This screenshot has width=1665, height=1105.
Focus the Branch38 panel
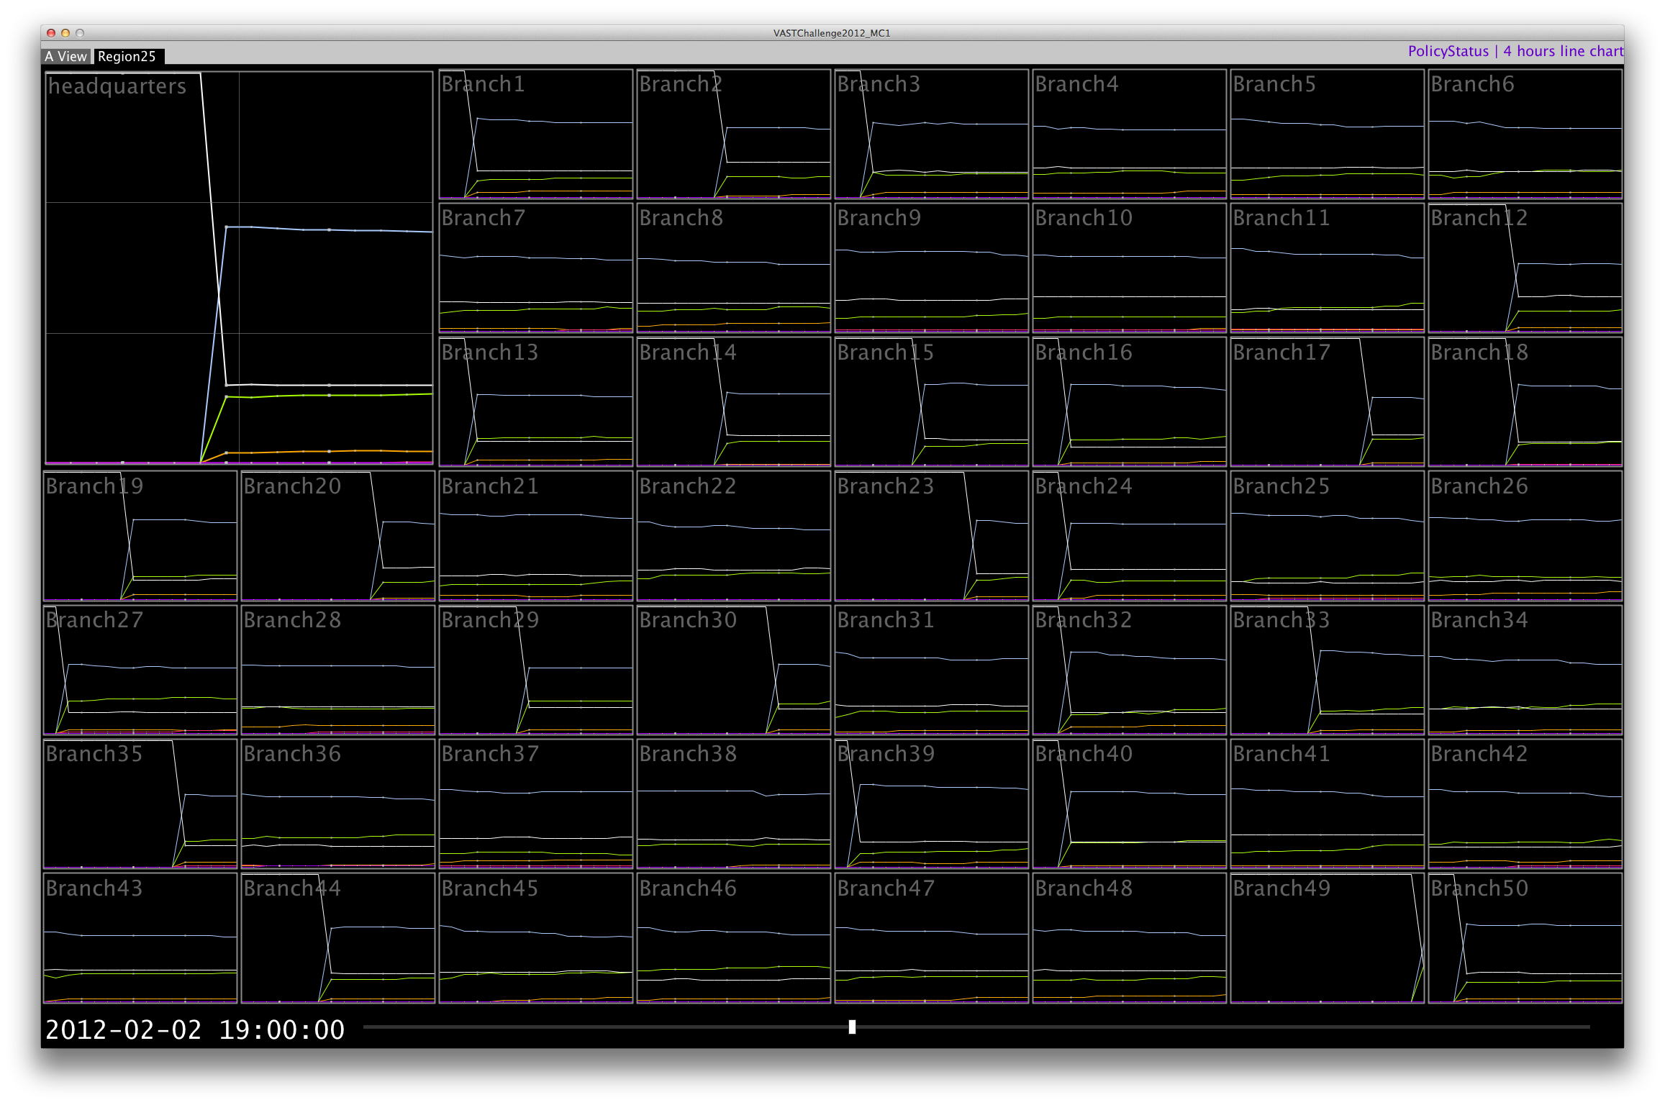tap(734, 804)
